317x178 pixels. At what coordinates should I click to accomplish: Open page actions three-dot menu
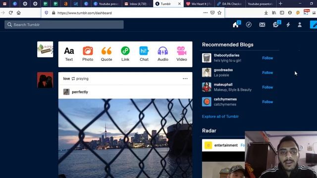coord(206,13)
